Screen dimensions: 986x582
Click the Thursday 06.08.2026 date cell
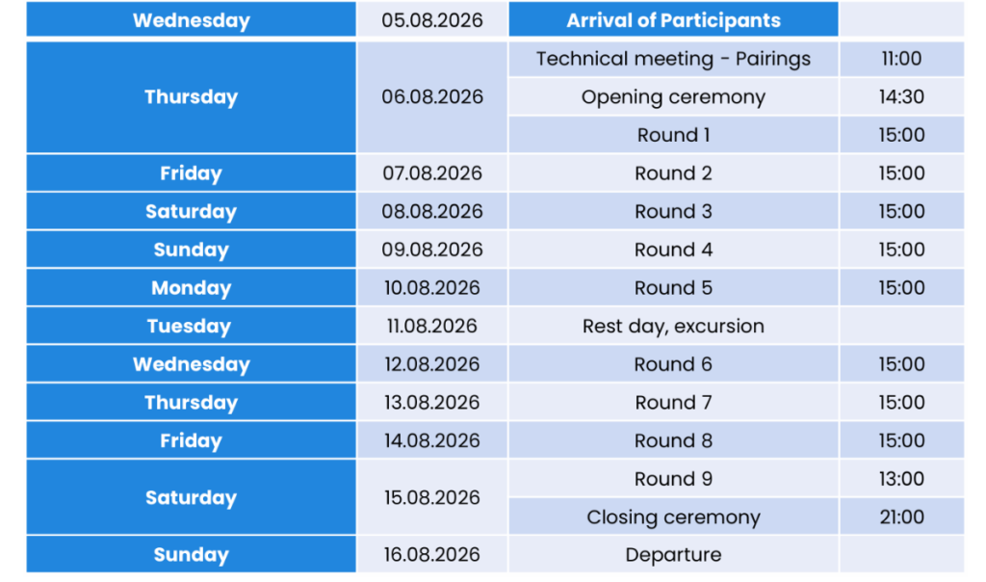pyautogui.click(x=432, y=97)
